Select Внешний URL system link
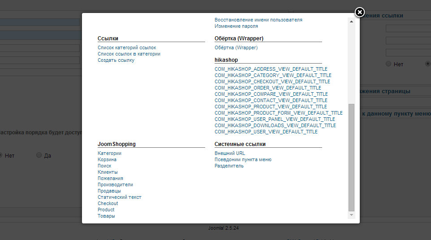Viewport: 431px width, 240px height. coord(230,153)
